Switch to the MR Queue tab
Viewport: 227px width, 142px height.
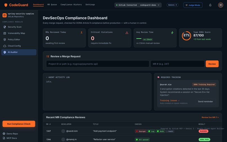(x=52, y=5)
